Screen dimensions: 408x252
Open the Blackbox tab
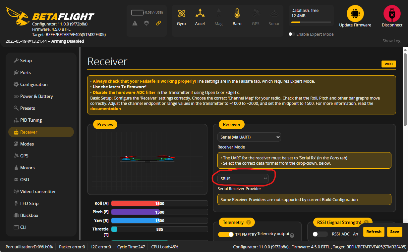click(x=41, y=215)
